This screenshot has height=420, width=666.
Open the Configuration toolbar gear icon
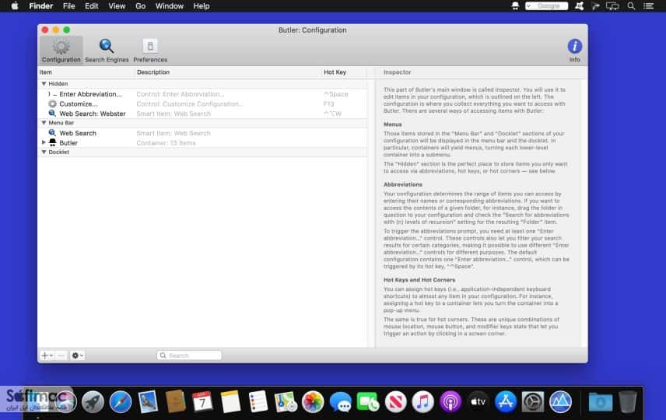click(61, 47)
